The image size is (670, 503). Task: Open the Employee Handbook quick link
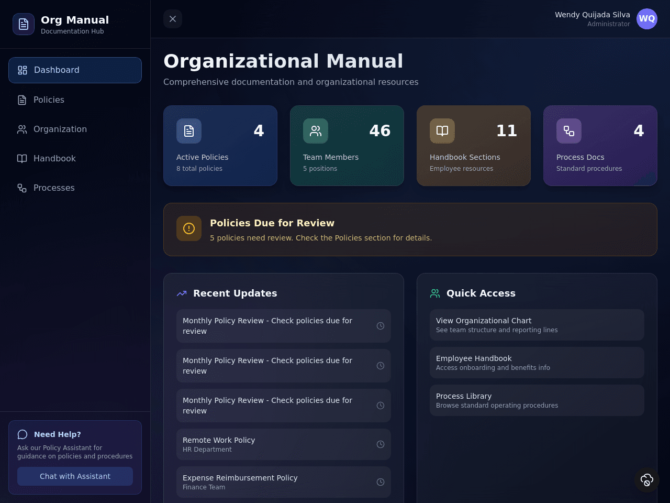coord(537,363)
